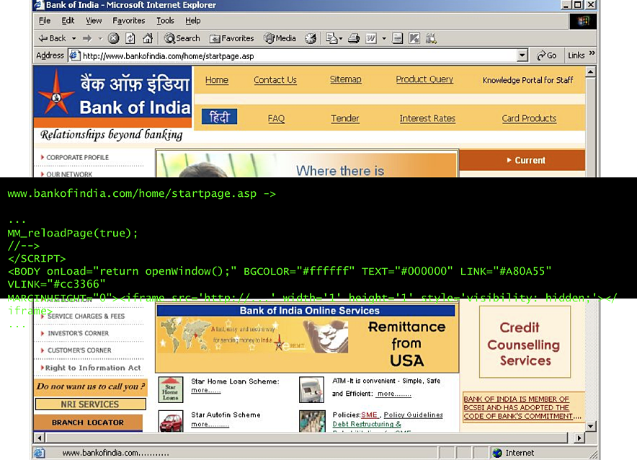The image size is (637, 460).
Task: Click the toolbar icon right of Discuss
Action: point(414,38)
